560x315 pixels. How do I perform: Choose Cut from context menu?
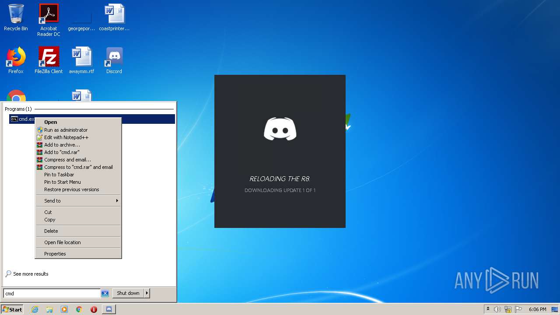tap(78, 212)
